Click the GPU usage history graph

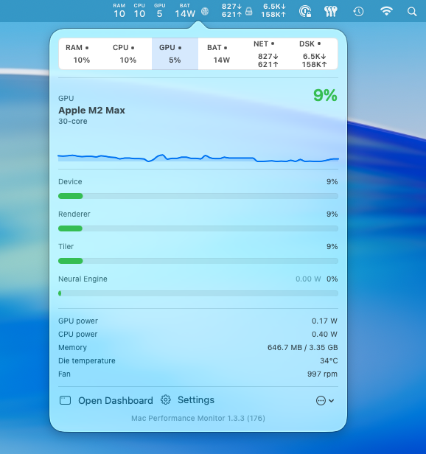198,158
